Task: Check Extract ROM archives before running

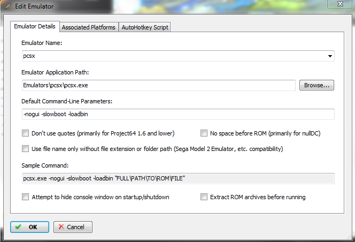Action: tap(204, 197)
